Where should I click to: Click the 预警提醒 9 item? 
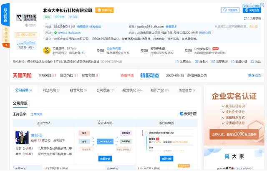[90, 75]
